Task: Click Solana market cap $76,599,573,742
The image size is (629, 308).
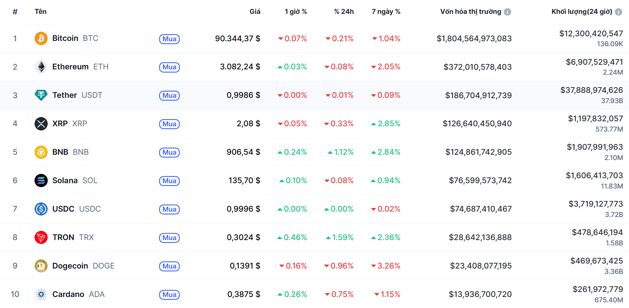Action: (x=480, y=180)
